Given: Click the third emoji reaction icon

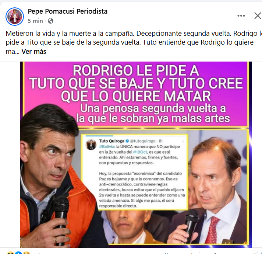Looking at the screenshot, I should pyautogui.click(x=27, y=253).
